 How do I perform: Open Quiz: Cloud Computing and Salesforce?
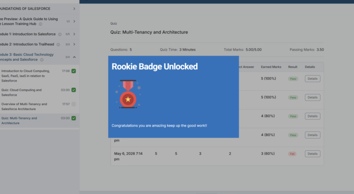point(22,92)
